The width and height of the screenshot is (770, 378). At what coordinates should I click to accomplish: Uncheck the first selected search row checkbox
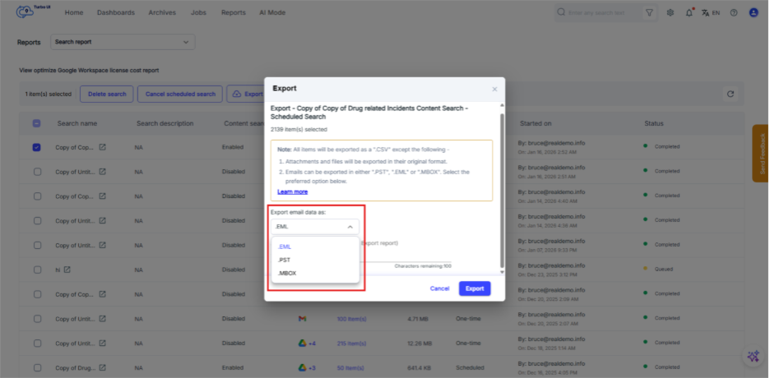[37, 147]
